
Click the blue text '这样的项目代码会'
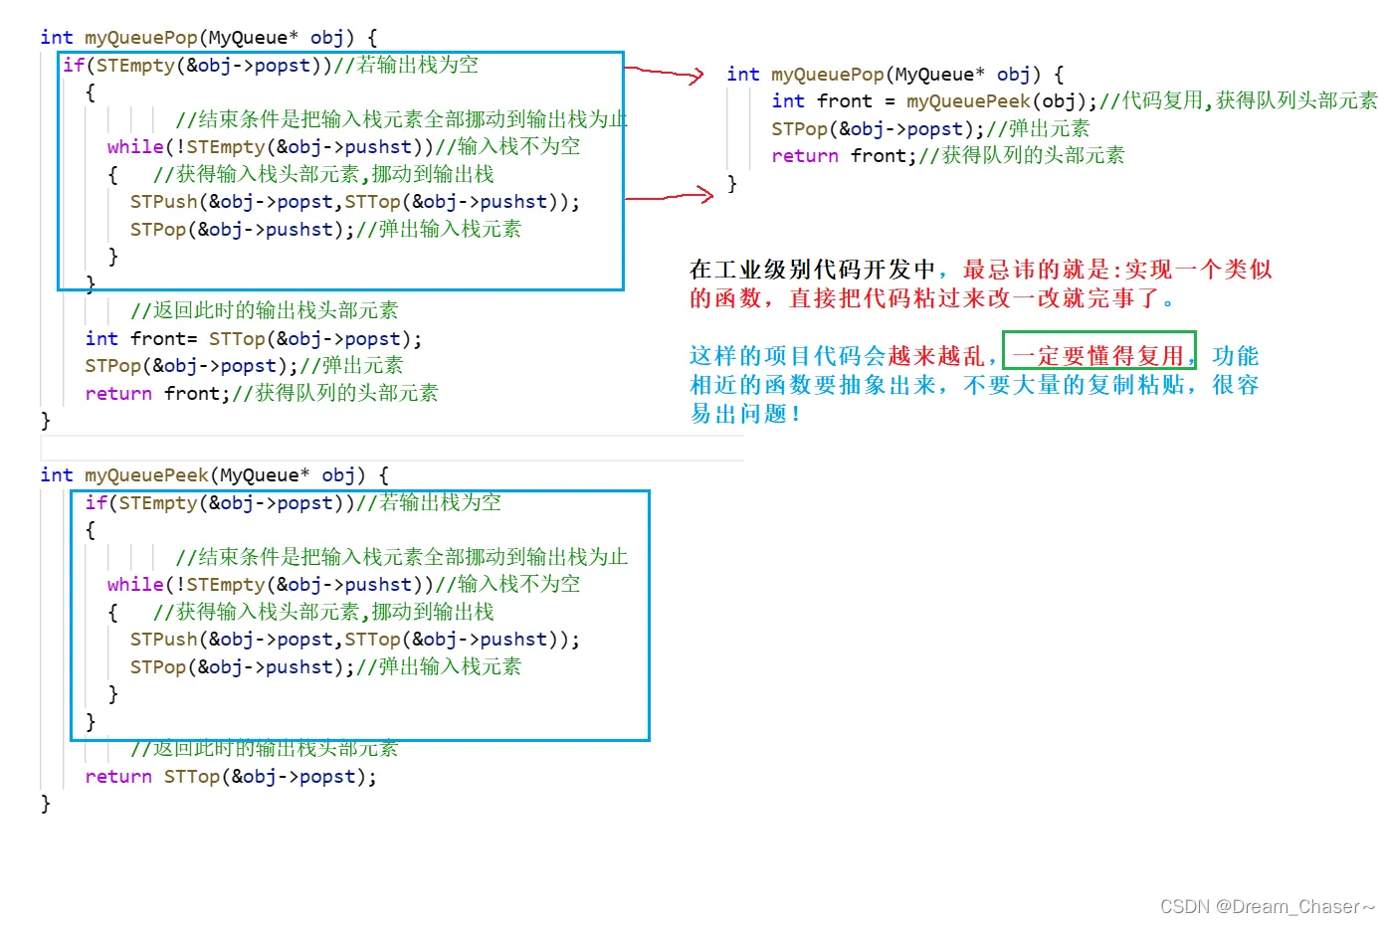788,356
